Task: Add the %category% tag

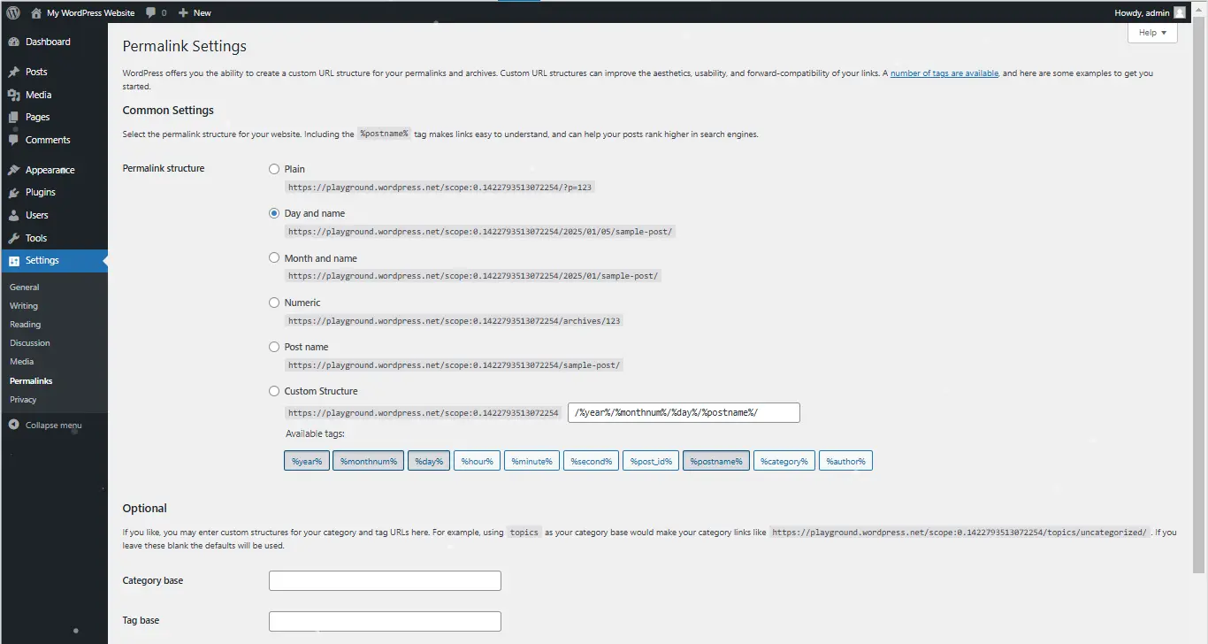Action: 784,461
